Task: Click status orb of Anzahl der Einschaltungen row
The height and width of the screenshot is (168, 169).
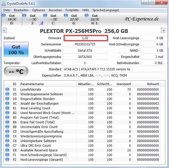Action: click(x=7, y=103)
